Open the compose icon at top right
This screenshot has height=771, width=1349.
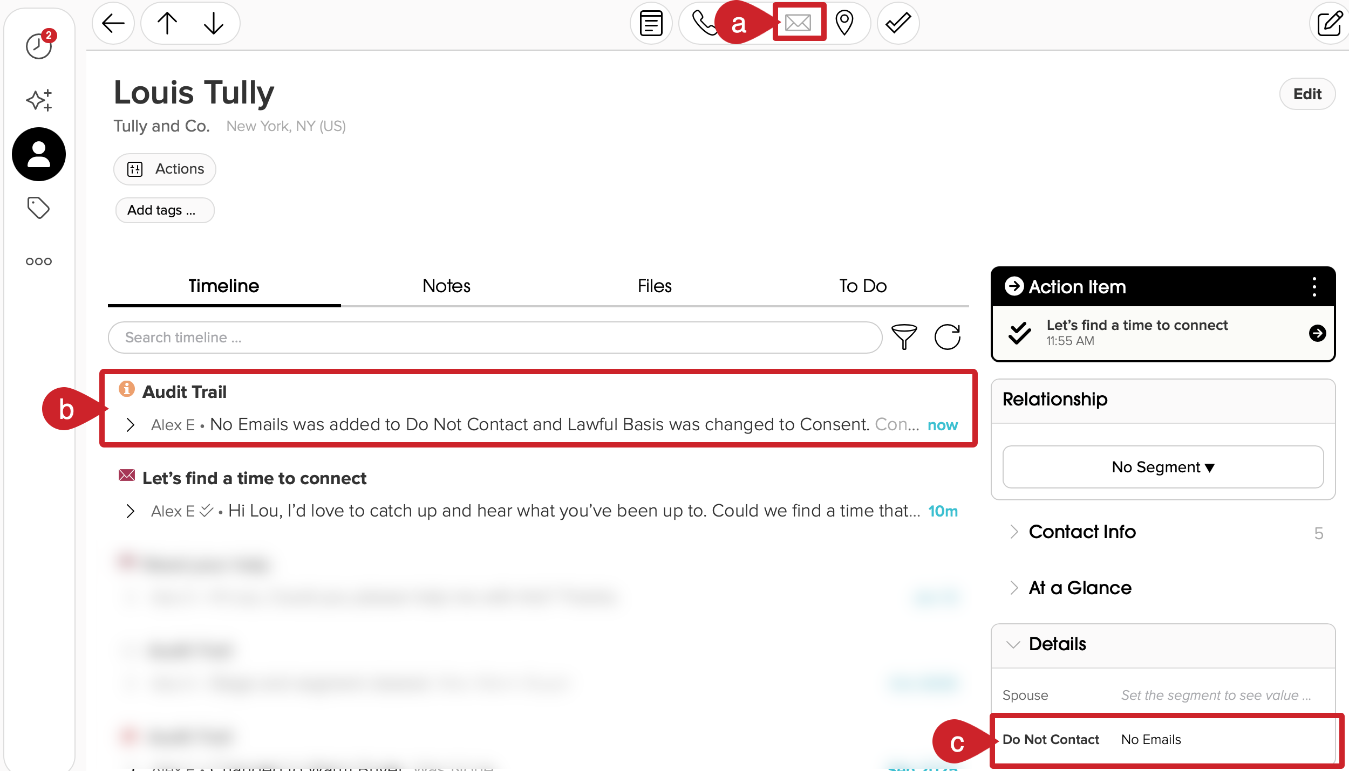[x=1330, y=23]
